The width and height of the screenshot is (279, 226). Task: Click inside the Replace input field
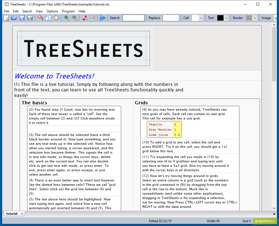171,18
